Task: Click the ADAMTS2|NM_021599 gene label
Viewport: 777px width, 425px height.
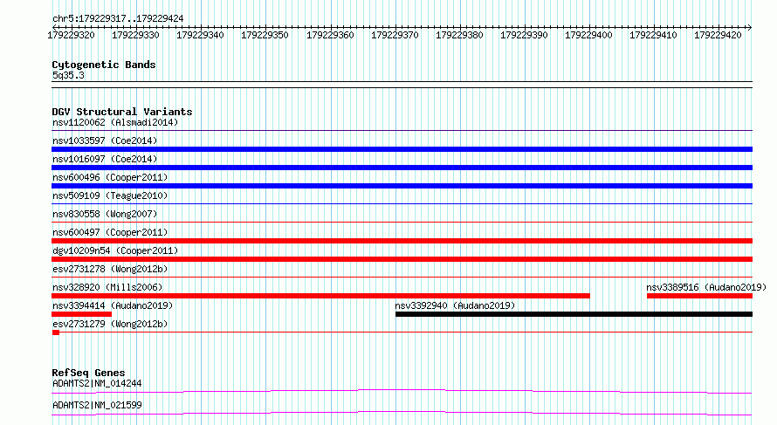Action: click(x=97, y=405)
